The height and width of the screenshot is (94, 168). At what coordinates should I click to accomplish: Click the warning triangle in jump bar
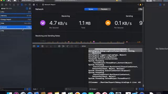(x=140, y=5)
